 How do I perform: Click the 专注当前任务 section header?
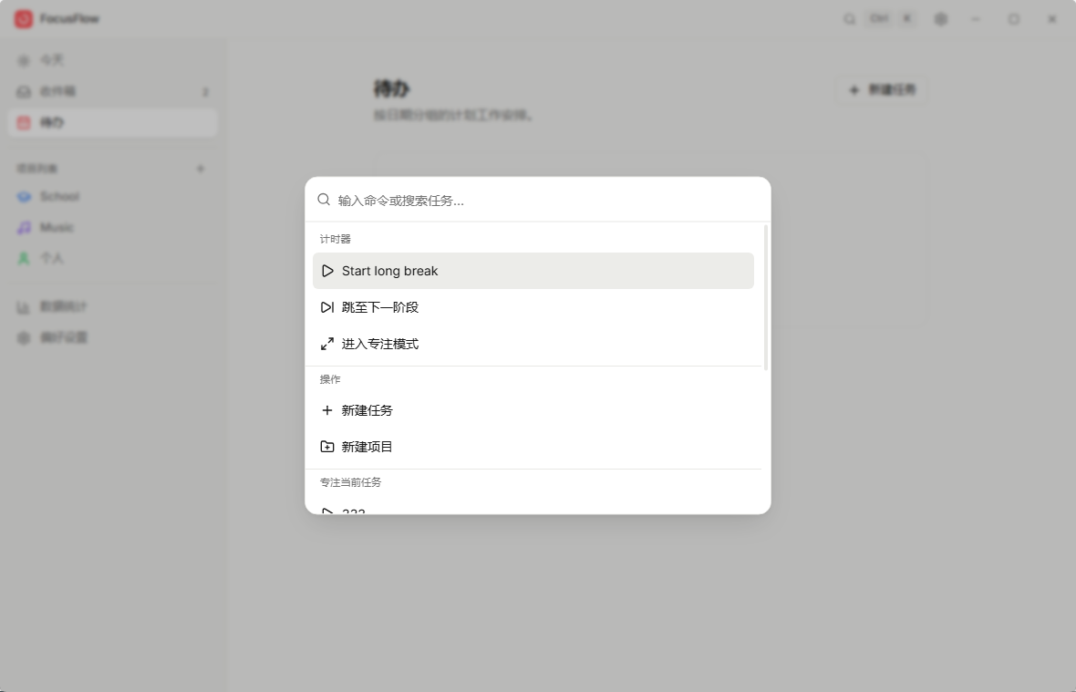tap(351, 482)
